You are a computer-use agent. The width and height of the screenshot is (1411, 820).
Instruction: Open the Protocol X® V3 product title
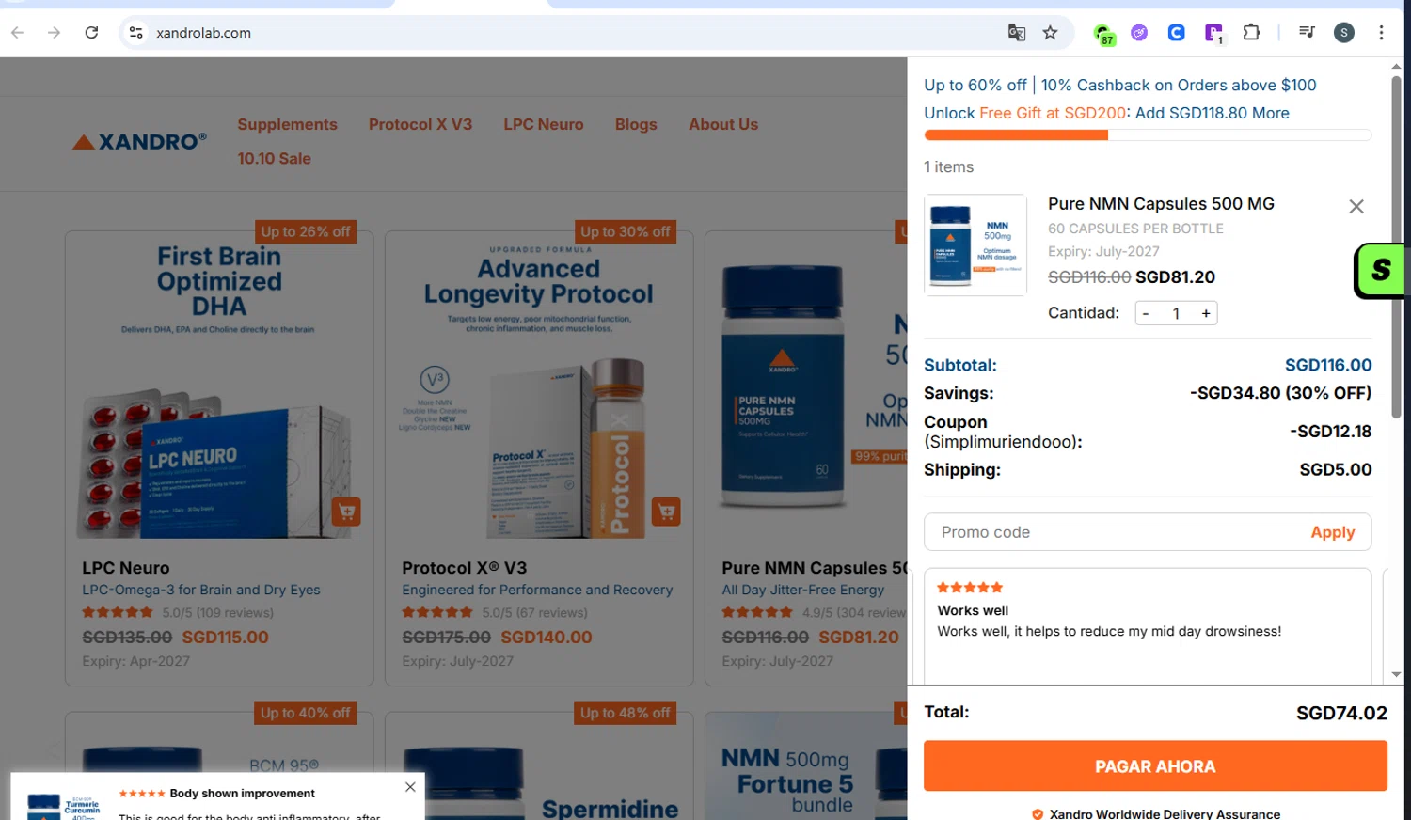[465, 568]
